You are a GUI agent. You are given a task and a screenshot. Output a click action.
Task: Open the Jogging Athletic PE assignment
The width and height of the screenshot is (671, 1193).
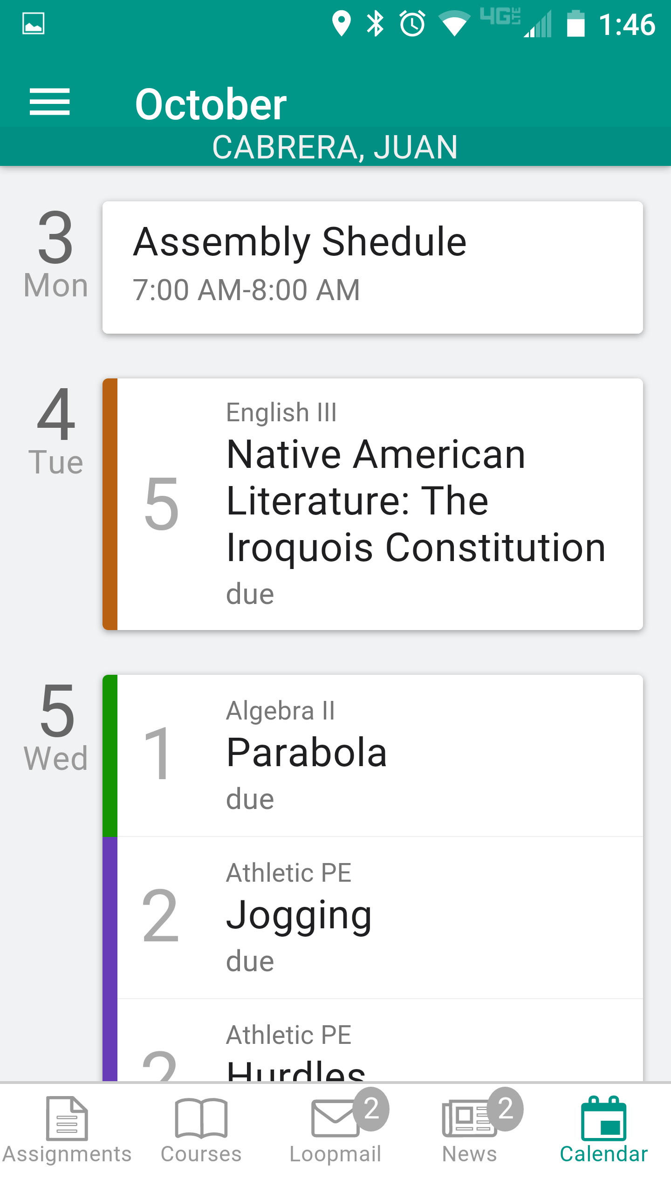(373, 918)
